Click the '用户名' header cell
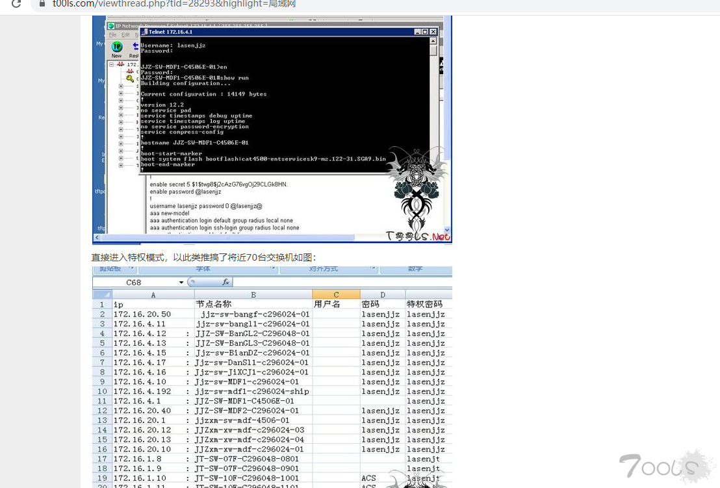 336,304
